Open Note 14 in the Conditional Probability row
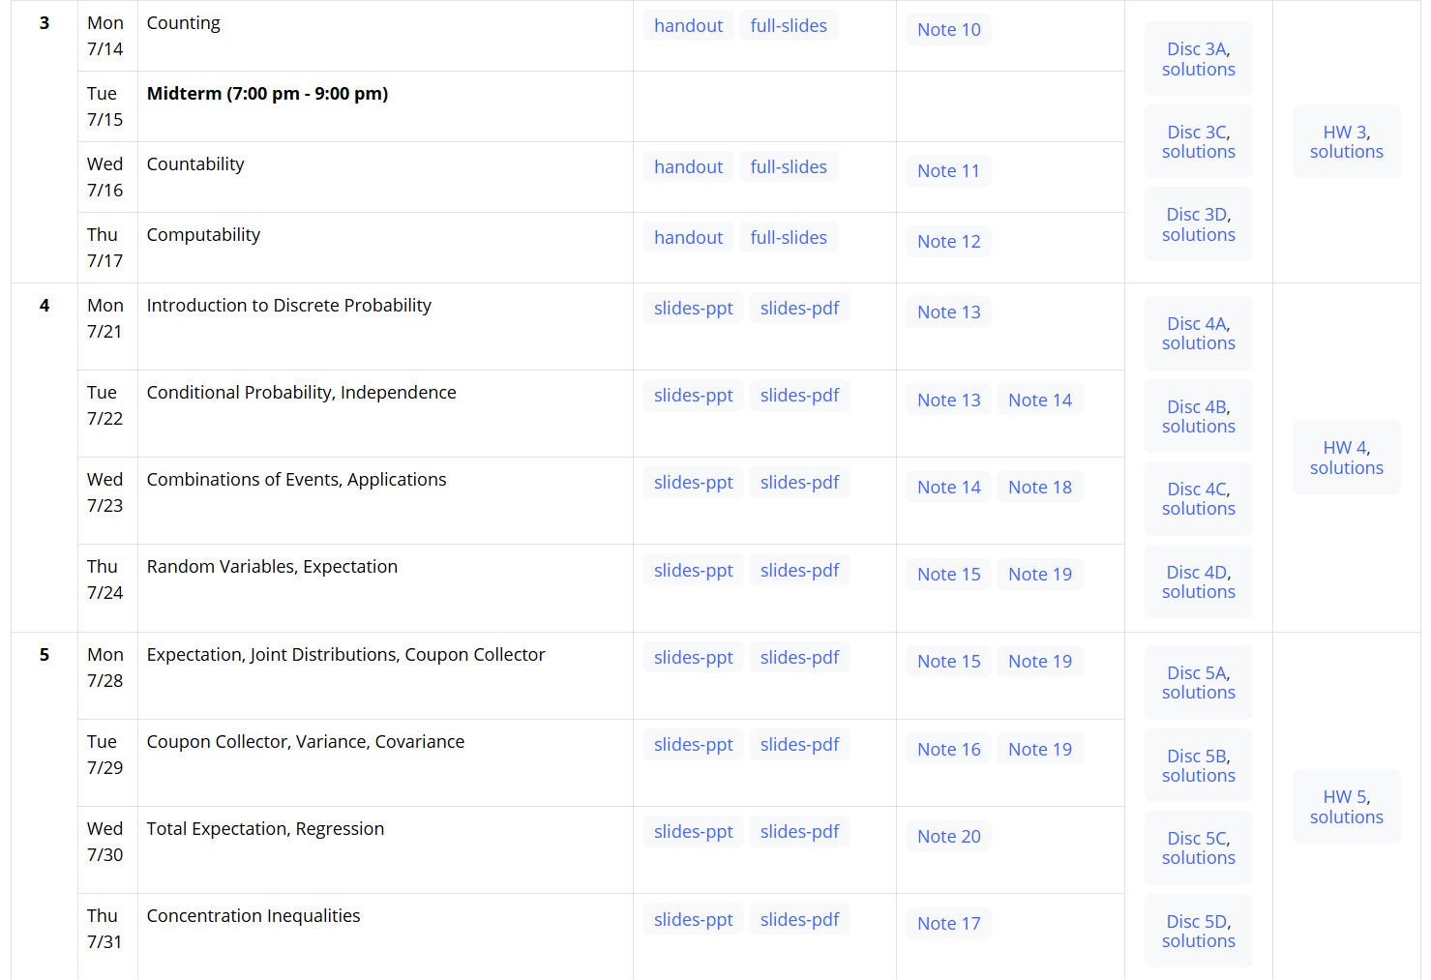The width and height of the screenshot is (1431, 980). click(1039, 401)
